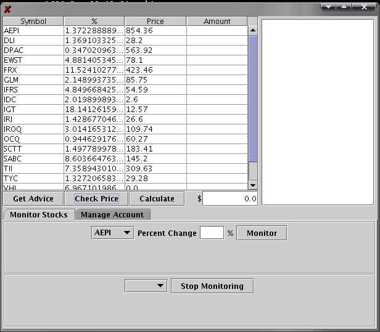Click the Percent Change input field
This screenshot has height=332, width=380.
(212, 233)
